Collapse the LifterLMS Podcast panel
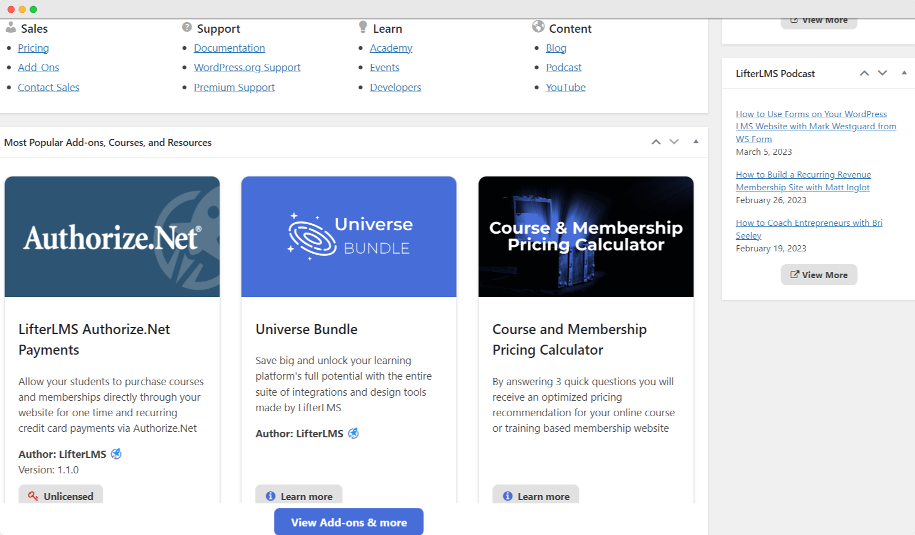Screen dimensions: 915x535 pyautogui.click(x=904, y=73)
